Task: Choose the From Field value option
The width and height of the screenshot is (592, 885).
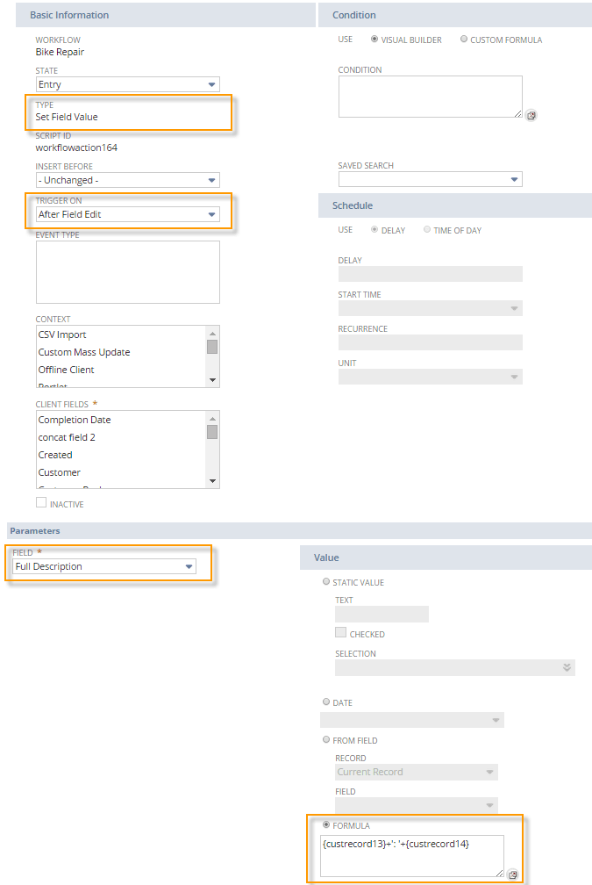Action: [x=326, y=740]
